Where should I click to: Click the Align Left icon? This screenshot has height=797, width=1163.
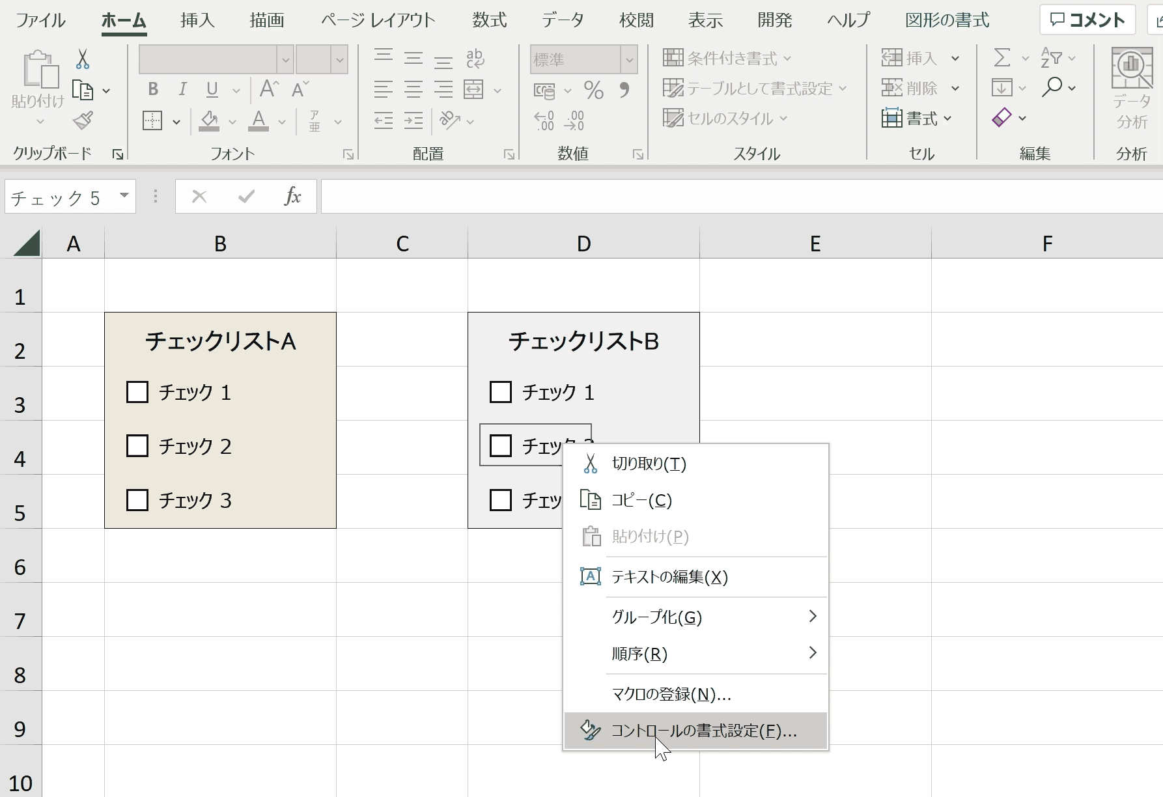384,89
